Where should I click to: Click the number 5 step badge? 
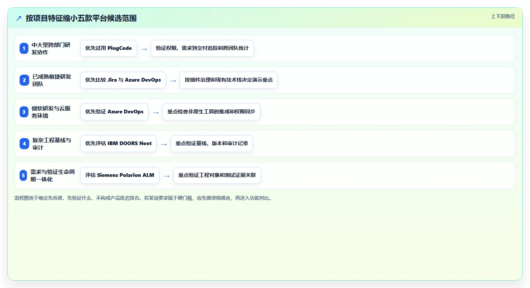pos(24,175)
